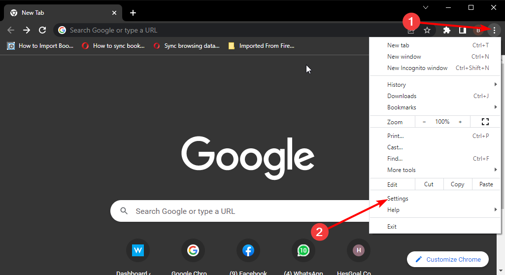Click magnifier icon in search box
This screenshot has height=275, width=505.
tap(124, 211)
